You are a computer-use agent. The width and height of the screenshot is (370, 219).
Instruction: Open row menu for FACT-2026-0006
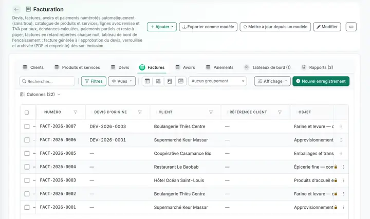(x=341, y=140)
